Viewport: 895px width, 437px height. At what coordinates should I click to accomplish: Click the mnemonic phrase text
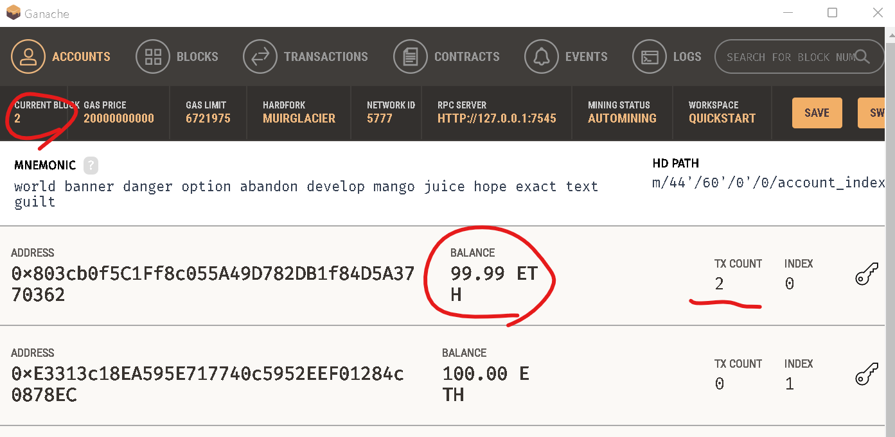pos(306,194)
